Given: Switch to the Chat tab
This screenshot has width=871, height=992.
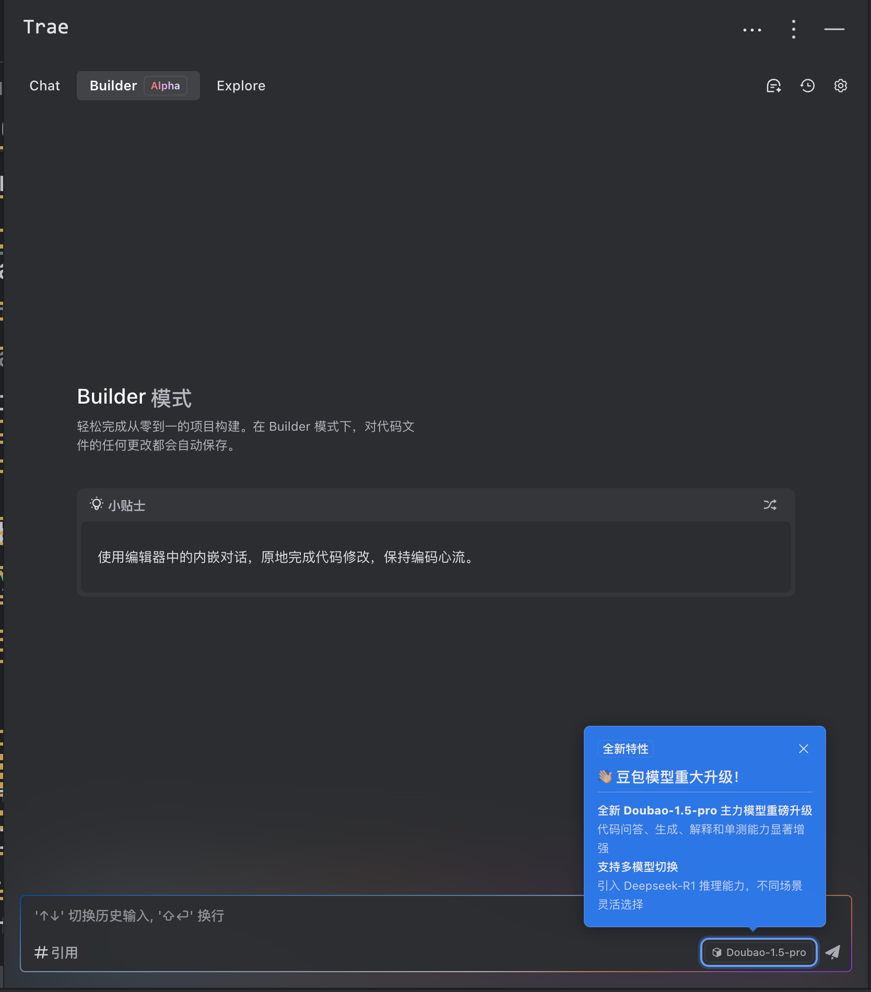Looking at the screenshot, I should 45,86.
